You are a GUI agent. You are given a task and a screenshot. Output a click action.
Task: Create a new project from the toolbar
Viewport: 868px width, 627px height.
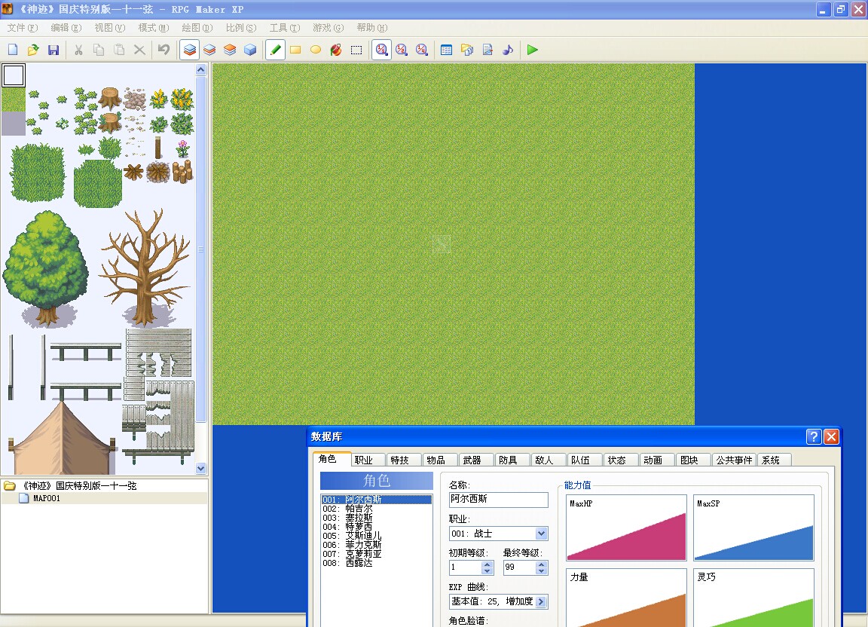pyautogui.click(x=13, y=50)
